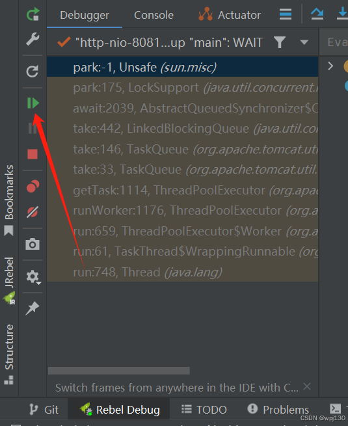Viewport: 348px width, 426px height.
Task: Take thread dump with camera icon
Action: tap(33, 244)
